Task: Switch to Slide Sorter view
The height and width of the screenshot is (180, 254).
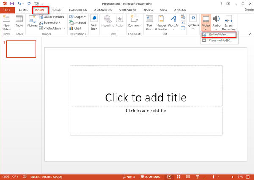Action: point(179,177)
